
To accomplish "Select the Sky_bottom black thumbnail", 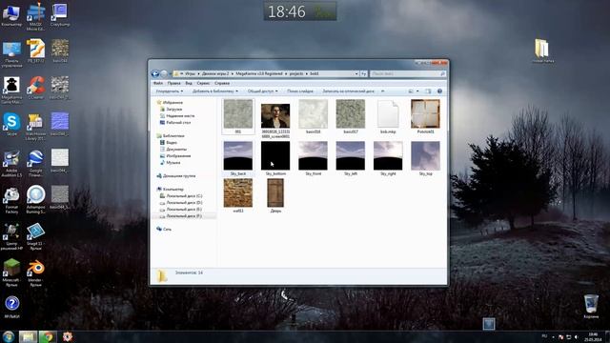I will point(275,156).
